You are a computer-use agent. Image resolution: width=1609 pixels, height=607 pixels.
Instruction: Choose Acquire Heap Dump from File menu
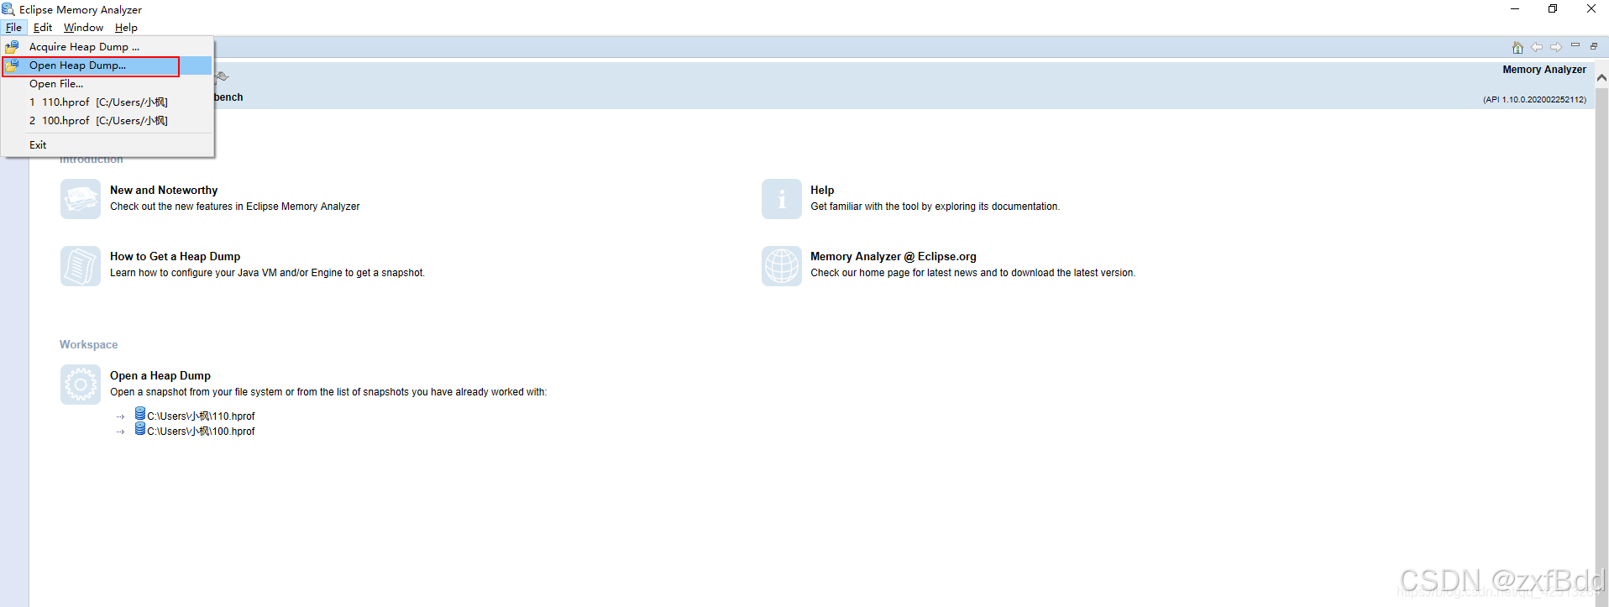(x=107, y=47)
